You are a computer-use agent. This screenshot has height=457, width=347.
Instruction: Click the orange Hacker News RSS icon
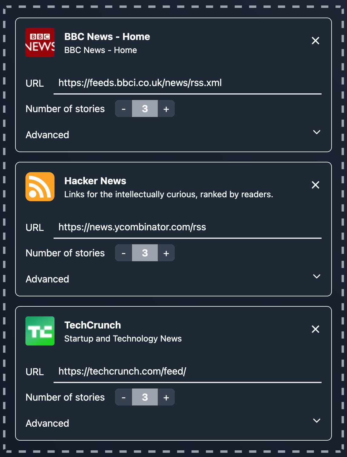pyautogui.click(x=40, y=187)
